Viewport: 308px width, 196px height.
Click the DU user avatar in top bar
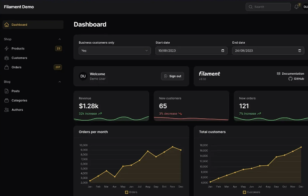tap(306, 7)
